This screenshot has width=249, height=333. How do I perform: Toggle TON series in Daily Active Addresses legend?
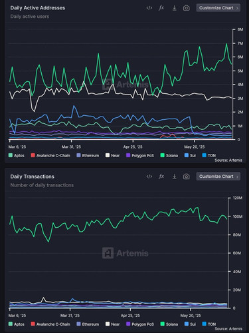[x=209, y=155]
